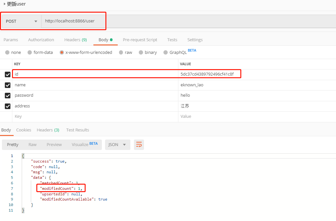The height and width of the screenshot is (221, 336).
Task: Select the none body type
Action: coord(7,53)
